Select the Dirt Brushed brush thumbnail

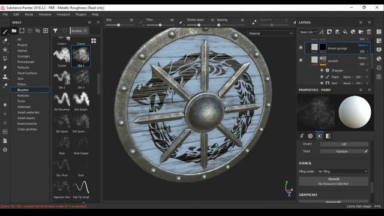click(62, 101)
